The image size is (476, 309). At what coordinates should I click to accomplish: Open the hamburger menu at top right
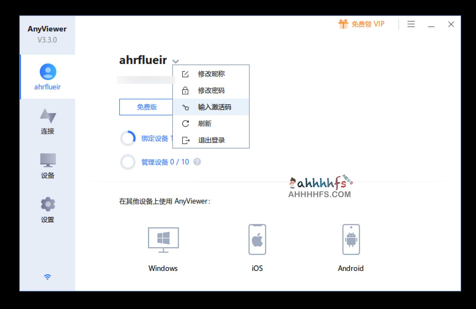(411, 24)
